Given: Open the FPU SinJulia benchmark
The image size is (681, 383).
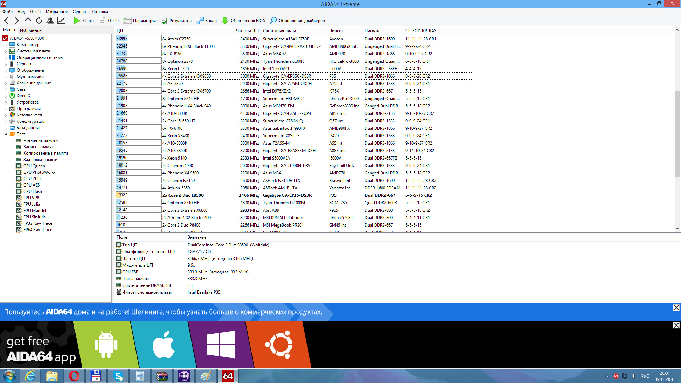Looking at the screenshot, I should 34,217.
